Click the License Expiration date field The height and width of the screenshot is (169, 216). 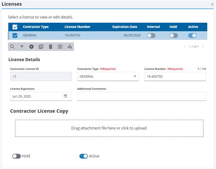click(41, 96)
